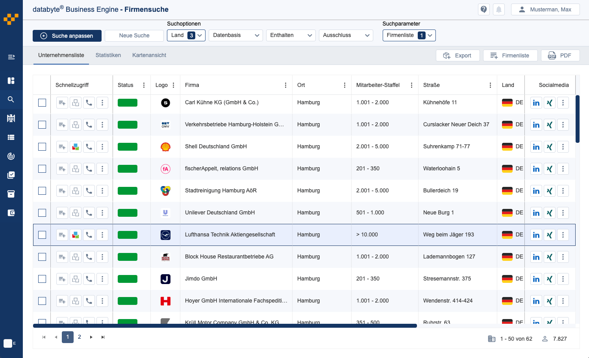Expand the Datenbasis dropdown
589x358 pixels.
pyautogui.click(x=235, y=35)
